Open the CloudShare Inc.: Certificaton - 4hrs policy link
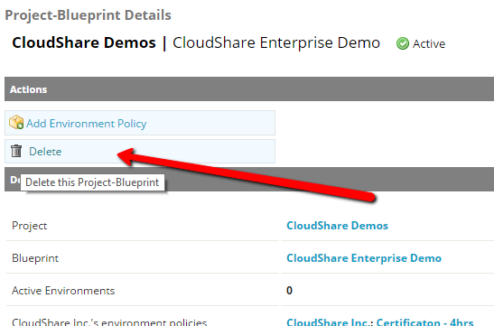 [x=380, y=321]
